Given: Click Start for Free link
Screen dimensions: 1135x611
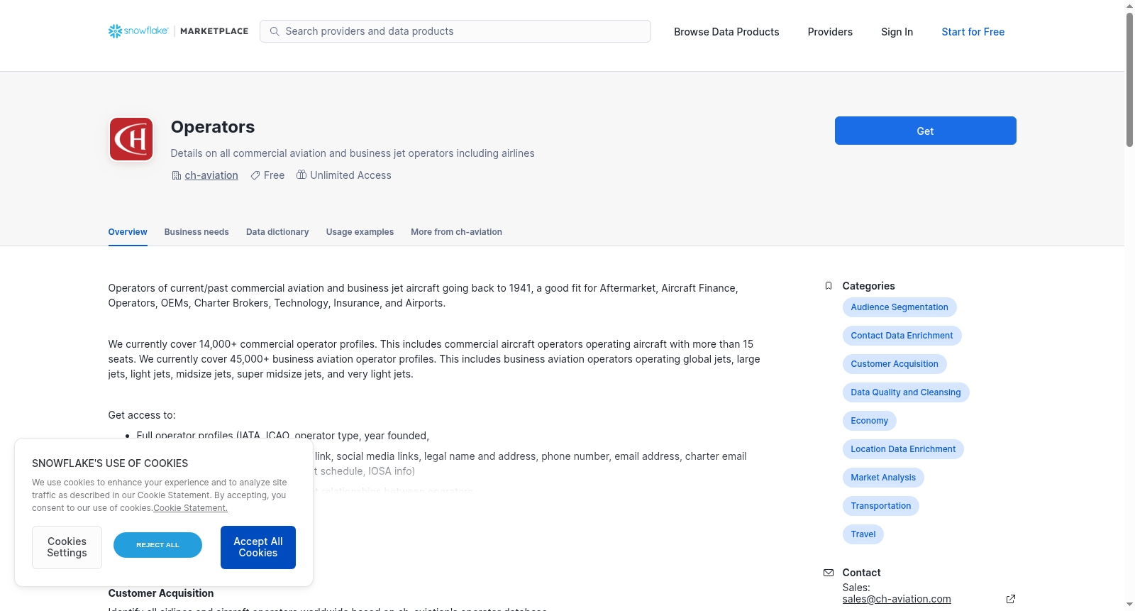Looking at the screenshot, I should click(x=973, y=32).
